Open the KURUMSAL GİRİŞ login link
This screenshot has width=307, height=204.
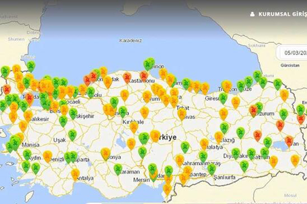(282, 14)
